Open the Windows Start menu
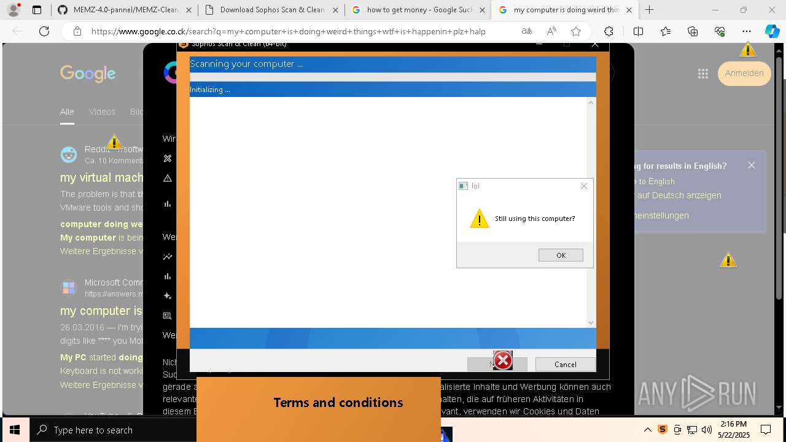 tap(15, 430)
